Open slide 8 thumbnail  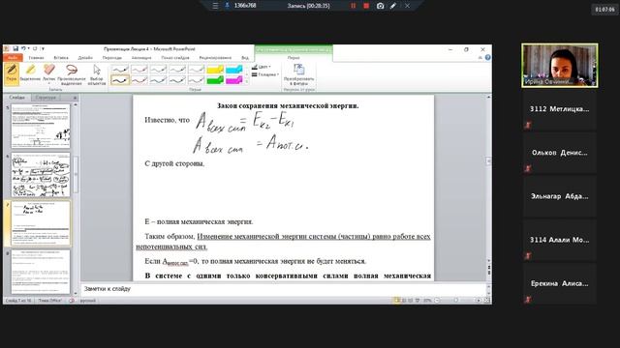[41, 272]
